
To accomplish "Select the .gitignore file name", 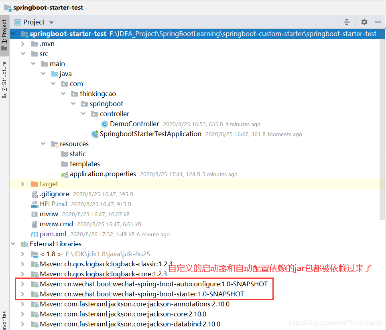I will (x=55, y=194).
